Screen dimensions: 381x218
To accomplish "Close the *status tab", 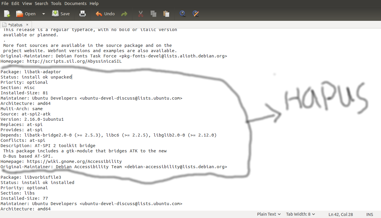I will 27,25.
